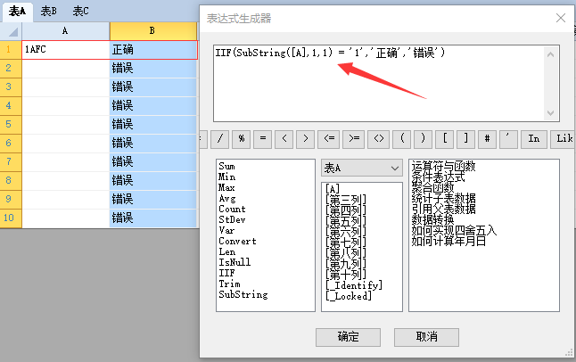
Task: Click the equals sign operator button
Action: [262, 138]
